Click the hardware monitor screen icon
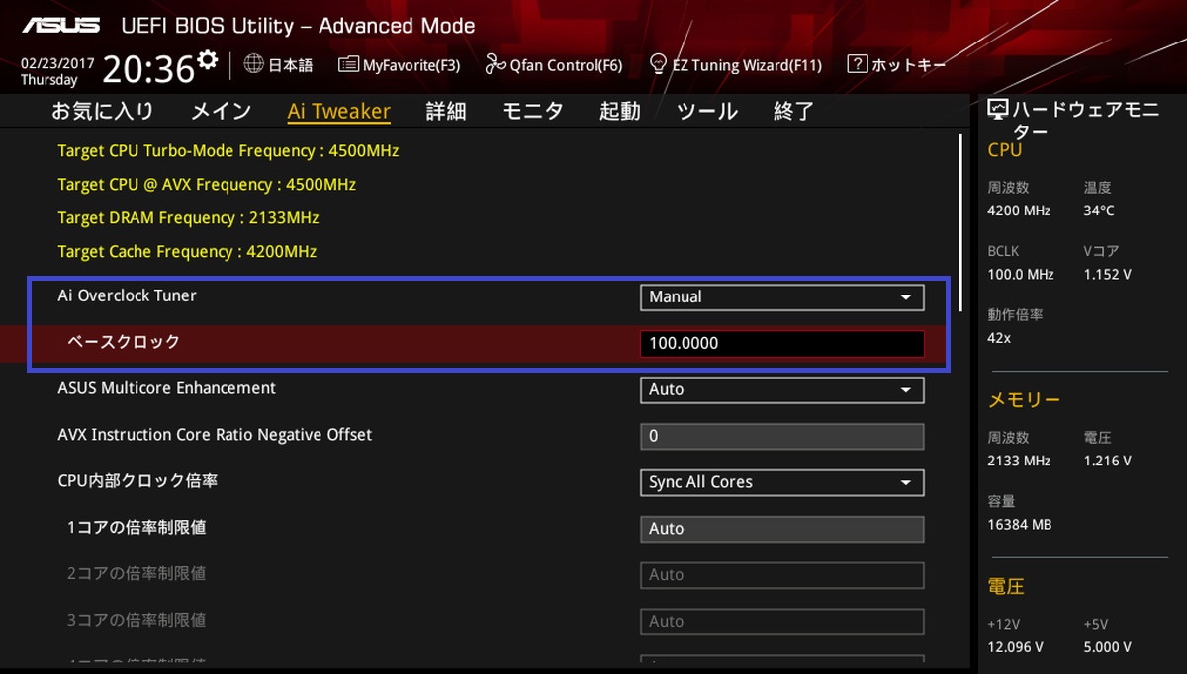Image resolution: width=1187 pixels, height=674 pixels. tap(998, 110)
